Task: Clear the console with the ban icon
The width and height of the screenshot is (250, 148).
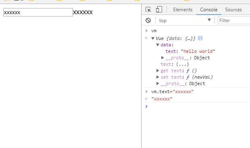Action: click(148, 21)
